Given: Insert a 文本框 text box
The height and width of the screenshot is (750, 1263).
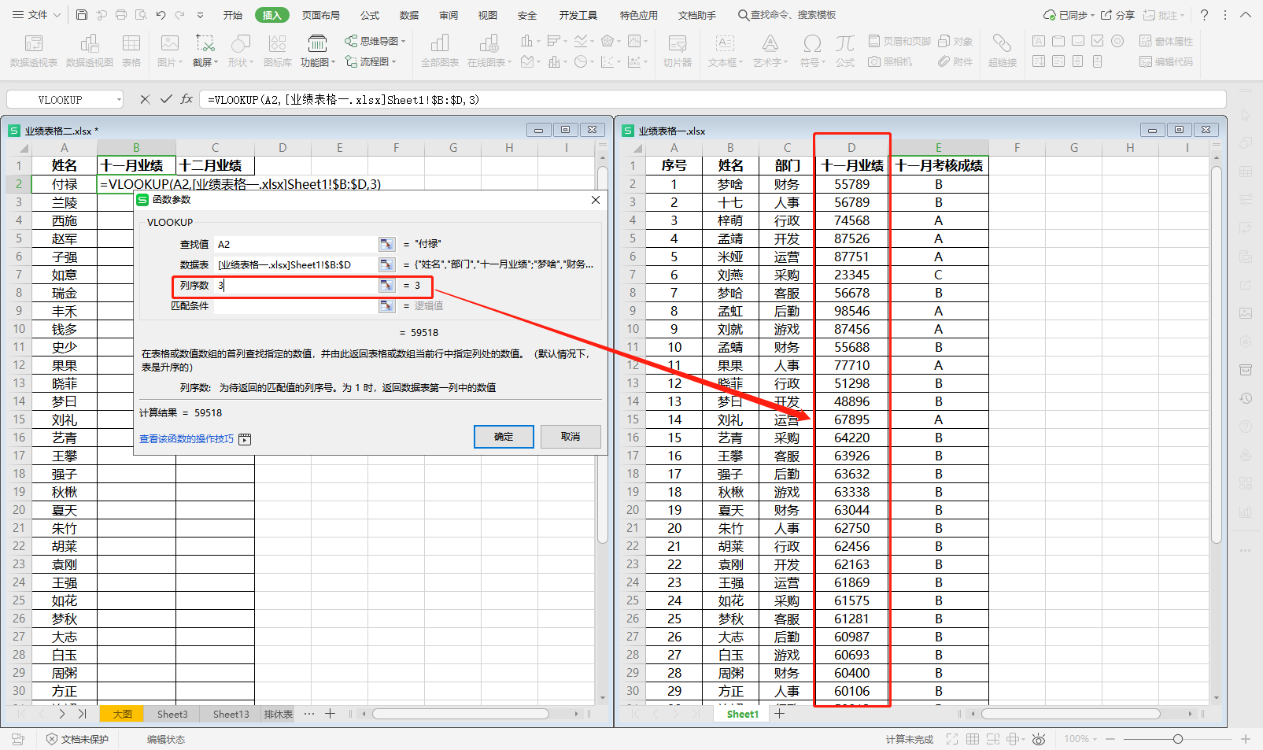Looking at the screenshot, I should tap(724, 50).
